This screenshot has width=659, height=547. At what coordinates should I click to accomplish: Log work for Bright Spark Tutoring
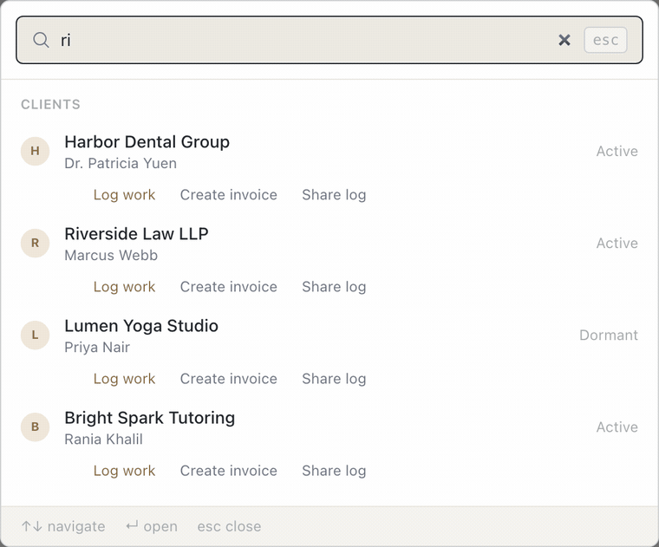click(124, 471)
